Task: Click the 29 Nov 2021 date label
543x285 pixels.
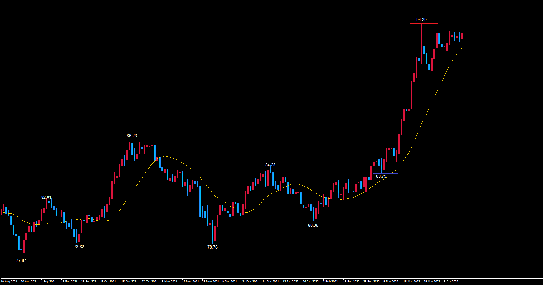Action: (211, 281)
